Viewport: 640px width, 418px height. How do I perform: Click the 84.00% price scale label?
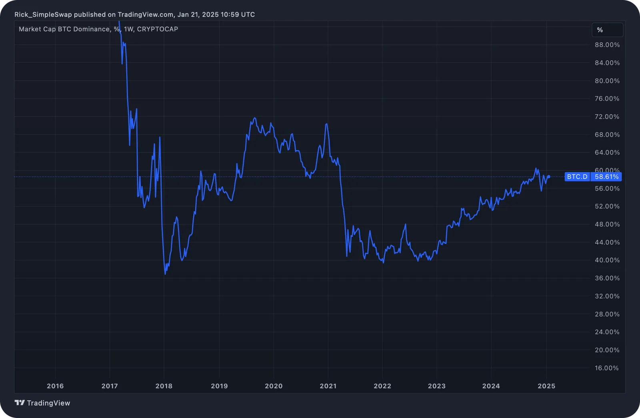point(607,63)
